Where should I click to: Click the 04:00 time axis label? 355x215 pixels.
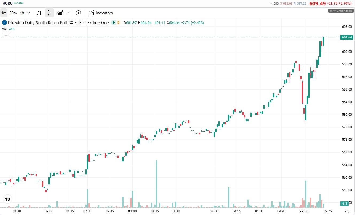pos(214,211)
